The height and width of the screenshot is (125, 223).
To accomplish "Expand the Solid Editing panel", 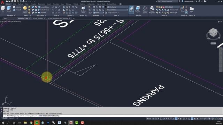I will [41, 15].
